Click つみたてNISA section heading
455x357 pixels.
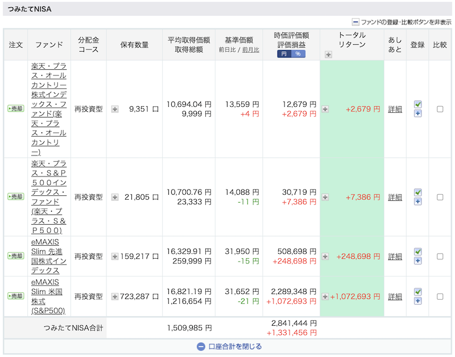tap(30, 9)
